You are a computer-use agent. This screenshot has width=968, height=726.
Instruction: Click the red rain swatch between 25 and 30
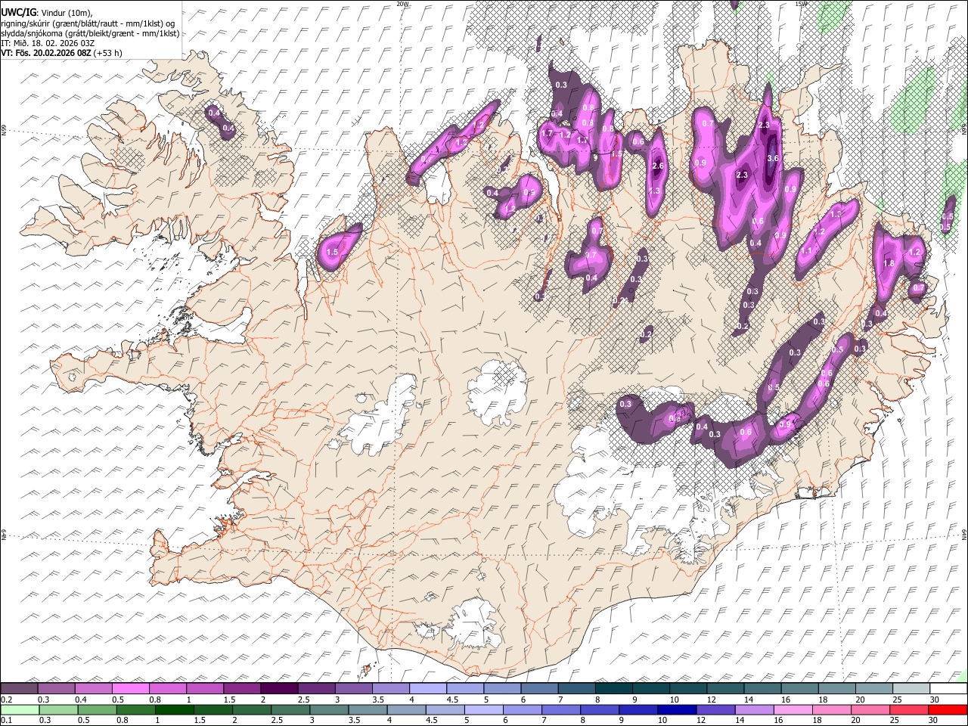click(x=910, y=709)
